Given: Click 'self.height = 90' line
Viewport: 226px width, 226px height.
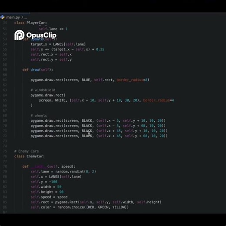Looking at the screenshot, I should [47, 192].
